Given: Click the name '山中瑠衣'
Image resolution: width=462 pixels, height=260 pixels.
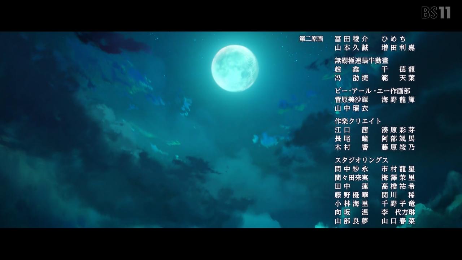Looking at the screenshot, I should pyautogui.click(x=351, y=108).
